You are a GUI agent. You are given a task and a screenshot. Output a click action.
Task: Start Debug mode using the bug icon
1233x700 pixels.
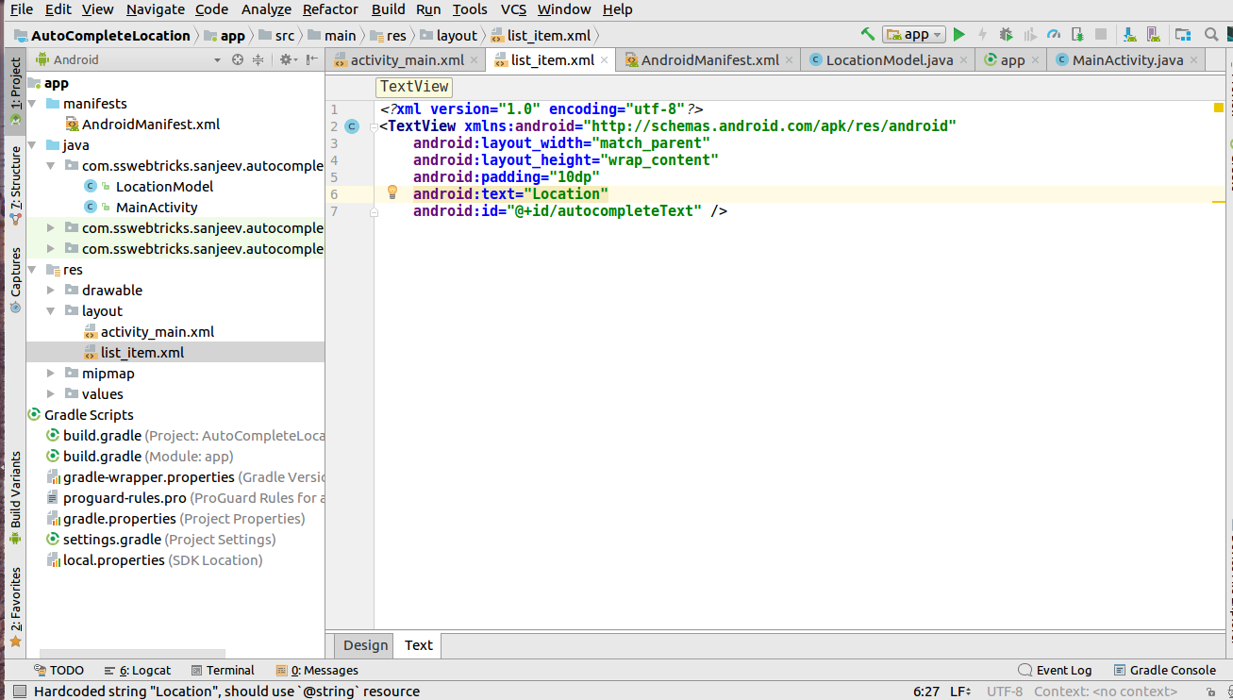1006,34
